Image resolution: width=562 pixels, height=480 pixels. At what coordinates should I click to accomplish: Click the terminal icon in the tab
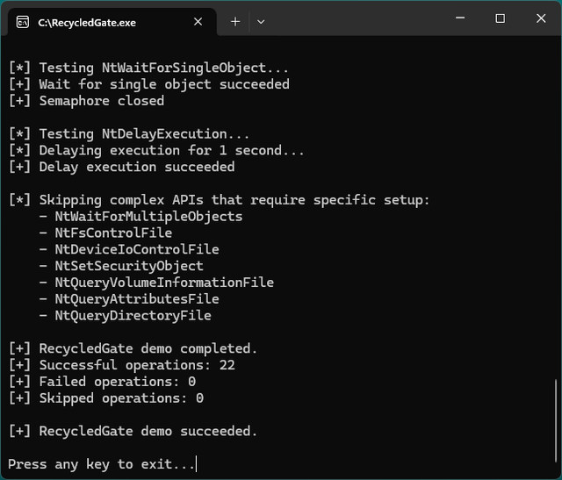click(x=22, y=22)
